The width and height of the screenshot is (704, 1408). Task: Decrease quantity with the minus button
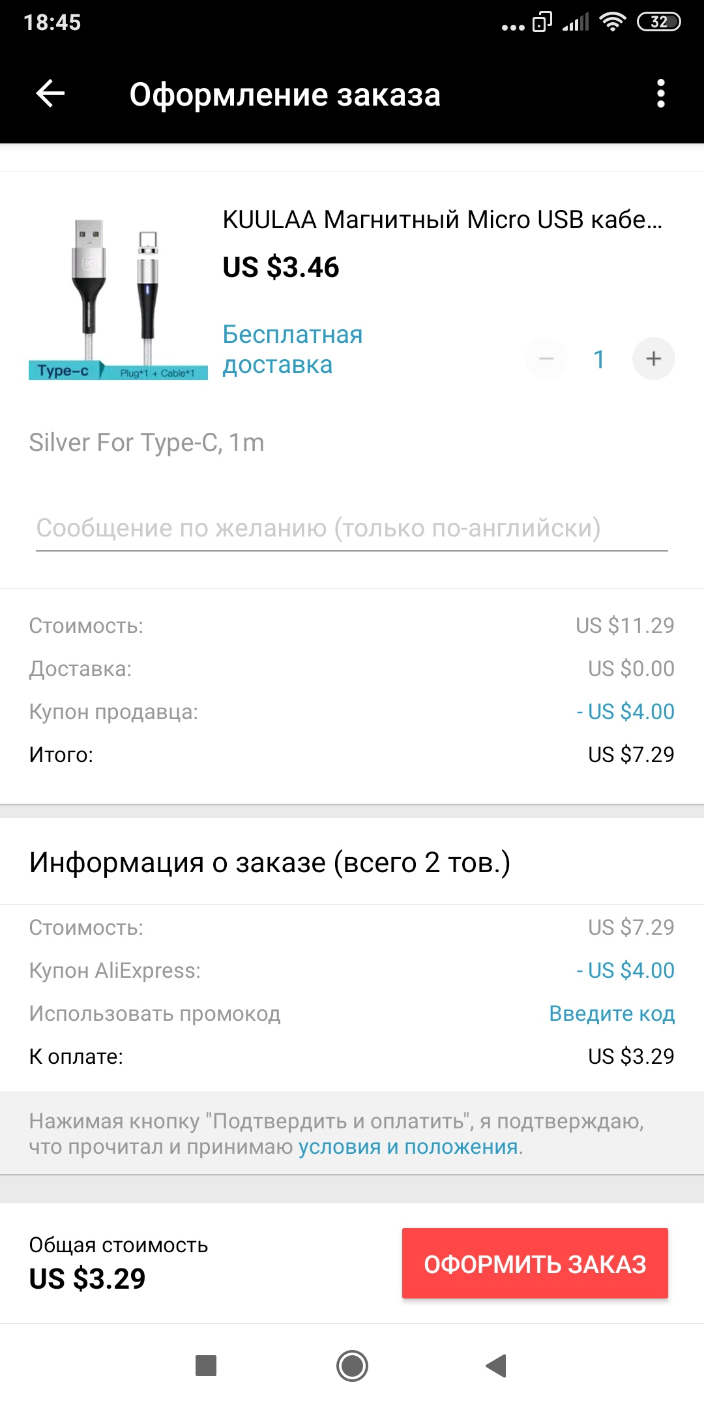[x=546, y=359]
